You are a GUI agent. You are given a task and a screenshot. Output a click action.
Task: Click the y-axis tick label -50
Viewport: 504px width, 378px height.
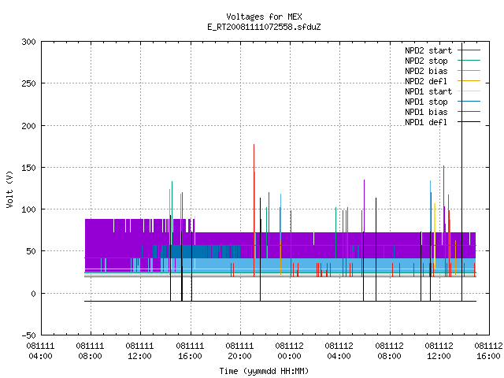28,335
